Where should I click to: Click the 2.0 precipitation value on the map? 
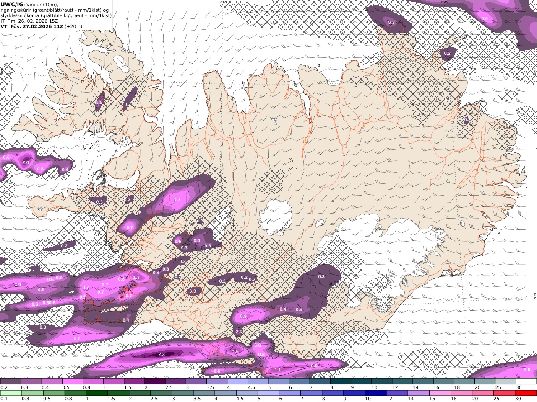[x=26, y=162]
